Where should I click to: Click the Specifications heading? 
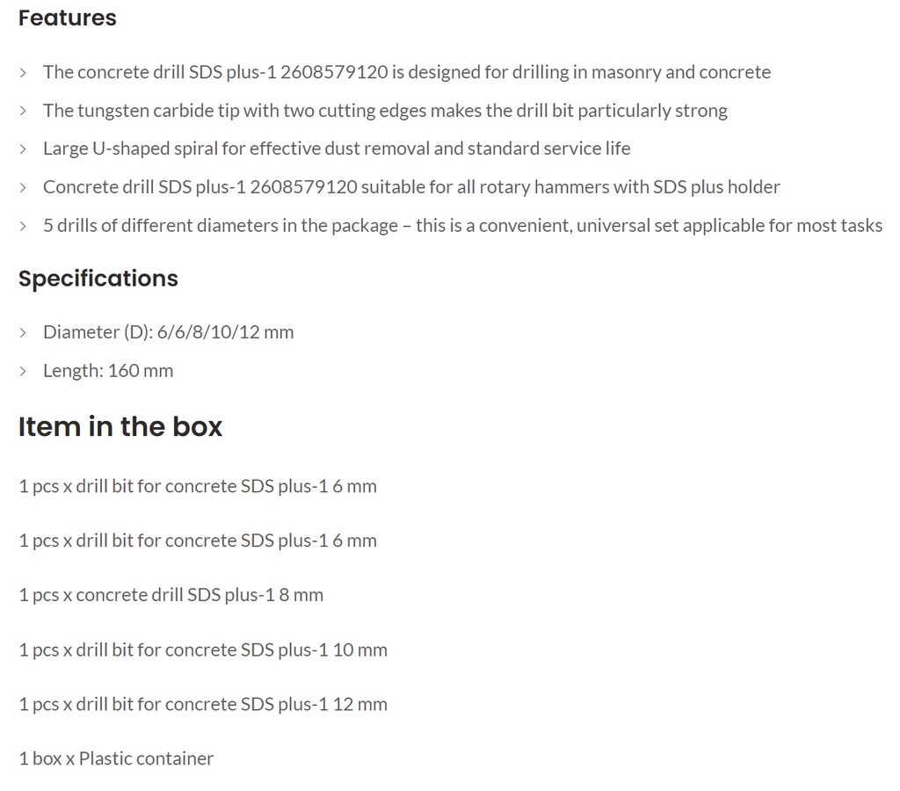98,279
